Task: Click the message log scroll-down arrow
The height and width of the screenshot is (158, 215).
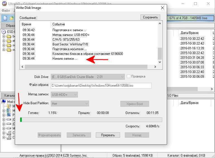Action: (x=160, y=62)
